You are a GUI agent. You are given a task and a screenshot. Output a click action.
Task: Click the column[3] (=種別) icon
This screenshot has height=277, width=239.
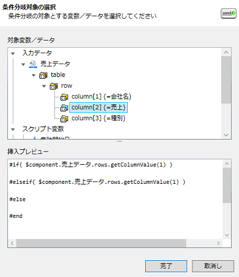pyautogui.click(x=64, y=119)
